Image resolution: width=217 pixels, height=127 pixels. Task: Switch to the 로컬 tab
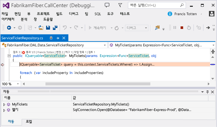click(x=29, y=122)
